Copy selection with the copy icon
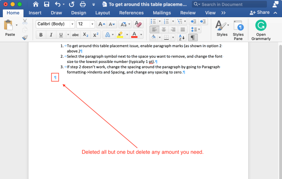Screen dimensions: 282x179 point(25,29)
